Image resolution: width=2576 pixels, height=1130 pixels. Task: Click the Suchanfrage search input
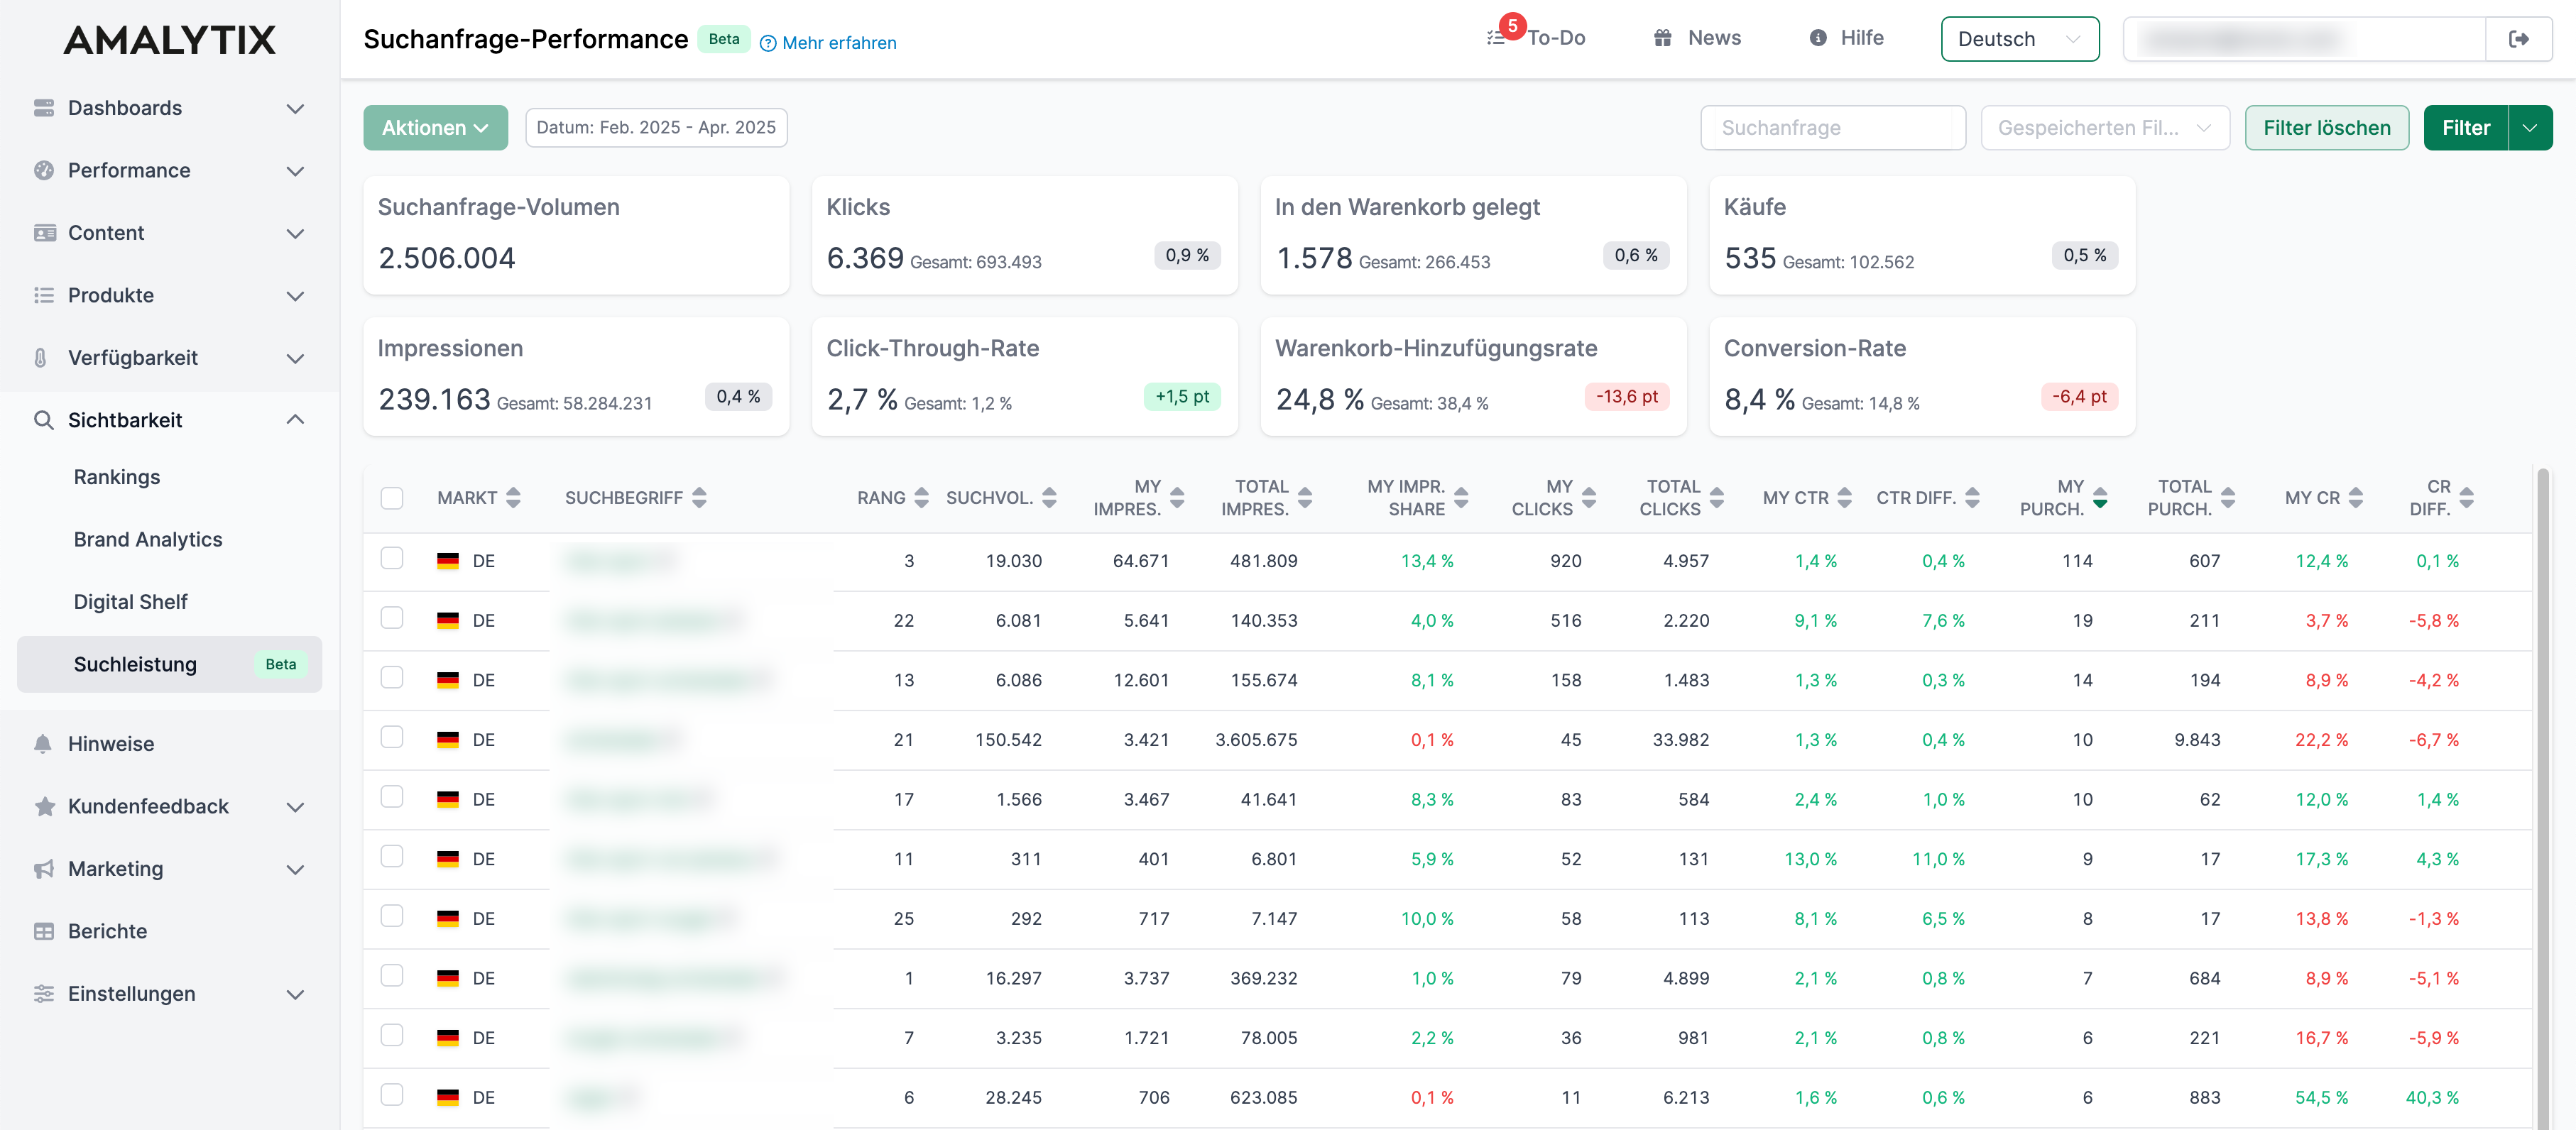[x=1832, y=128]
